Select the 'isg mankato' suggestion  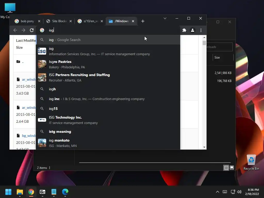point(108,143)
